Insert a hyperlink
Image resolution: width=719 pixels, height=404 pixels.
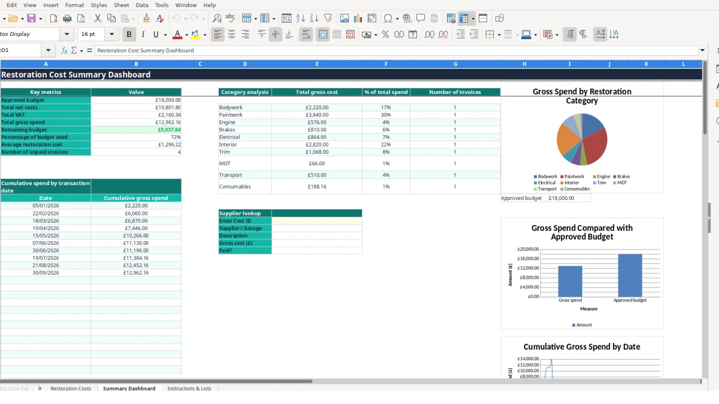click(407, 19)
